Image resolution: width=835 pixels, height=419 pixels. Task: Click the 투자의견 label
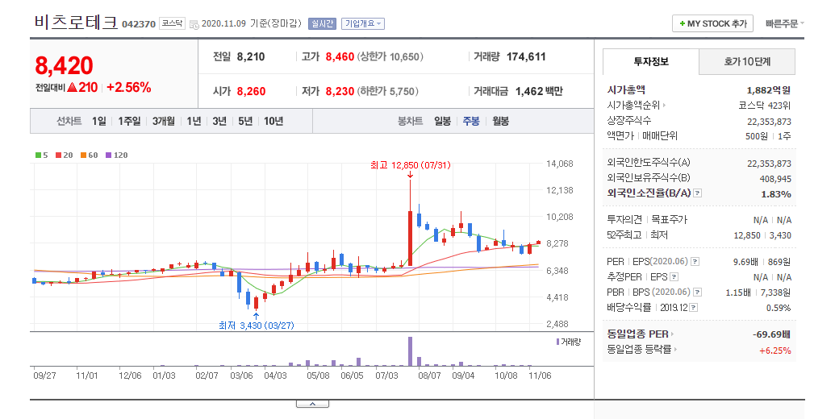[x=624, y=219]
